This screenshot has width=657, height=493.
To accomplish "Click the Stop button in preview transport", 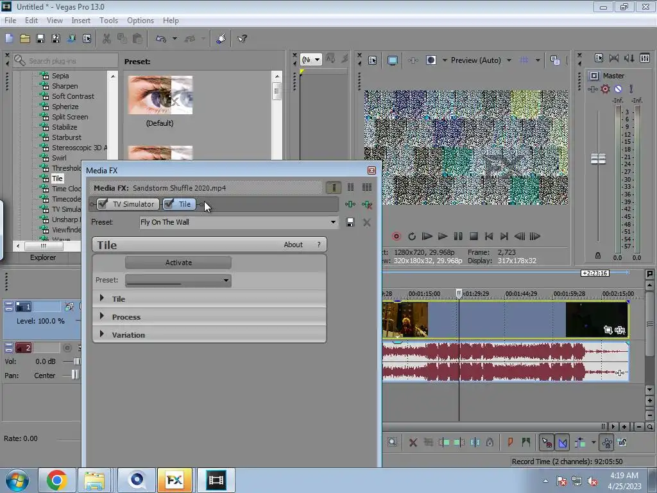I will coord(474,236).
